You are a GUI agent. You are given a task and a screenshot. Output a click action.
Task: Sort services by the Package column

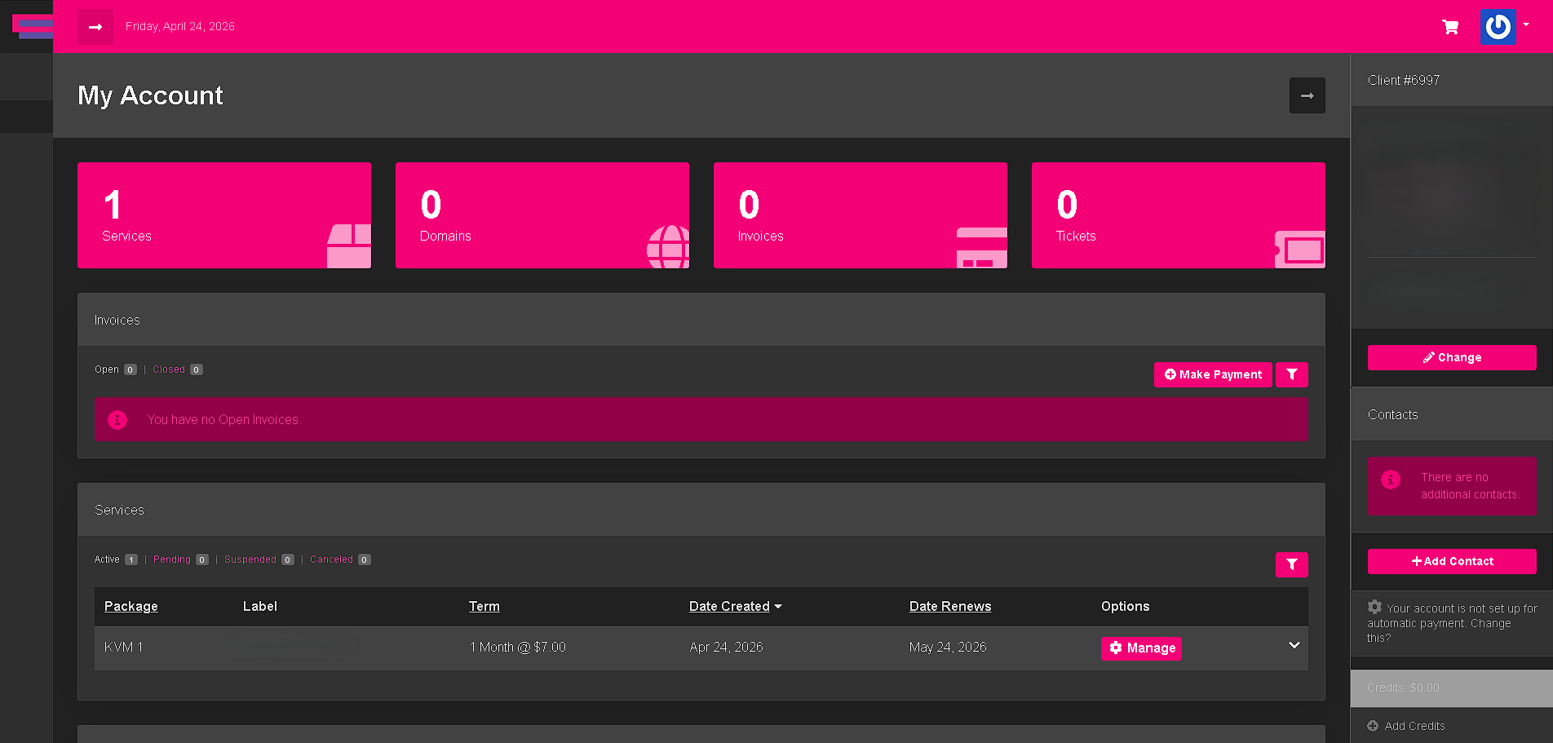[131, 606]
